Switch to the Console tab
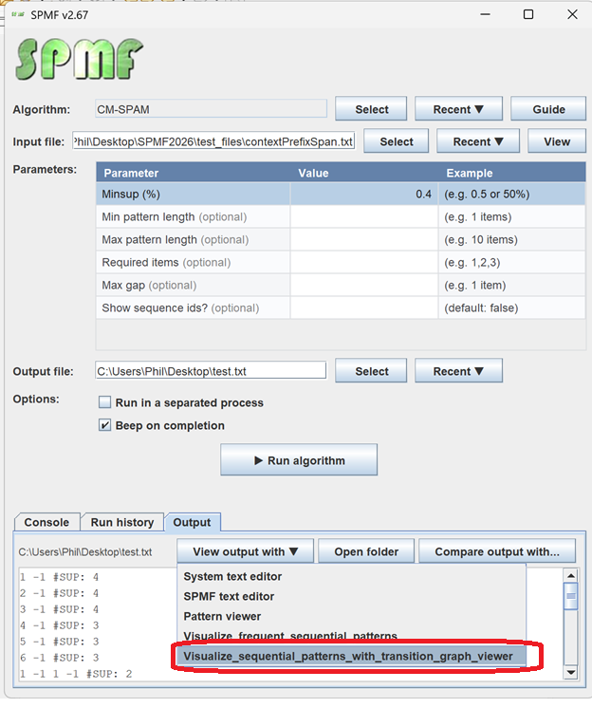Image resolution: width=592 pixels, height=708 pixels. pyautogui.click(x=46, y=522)
